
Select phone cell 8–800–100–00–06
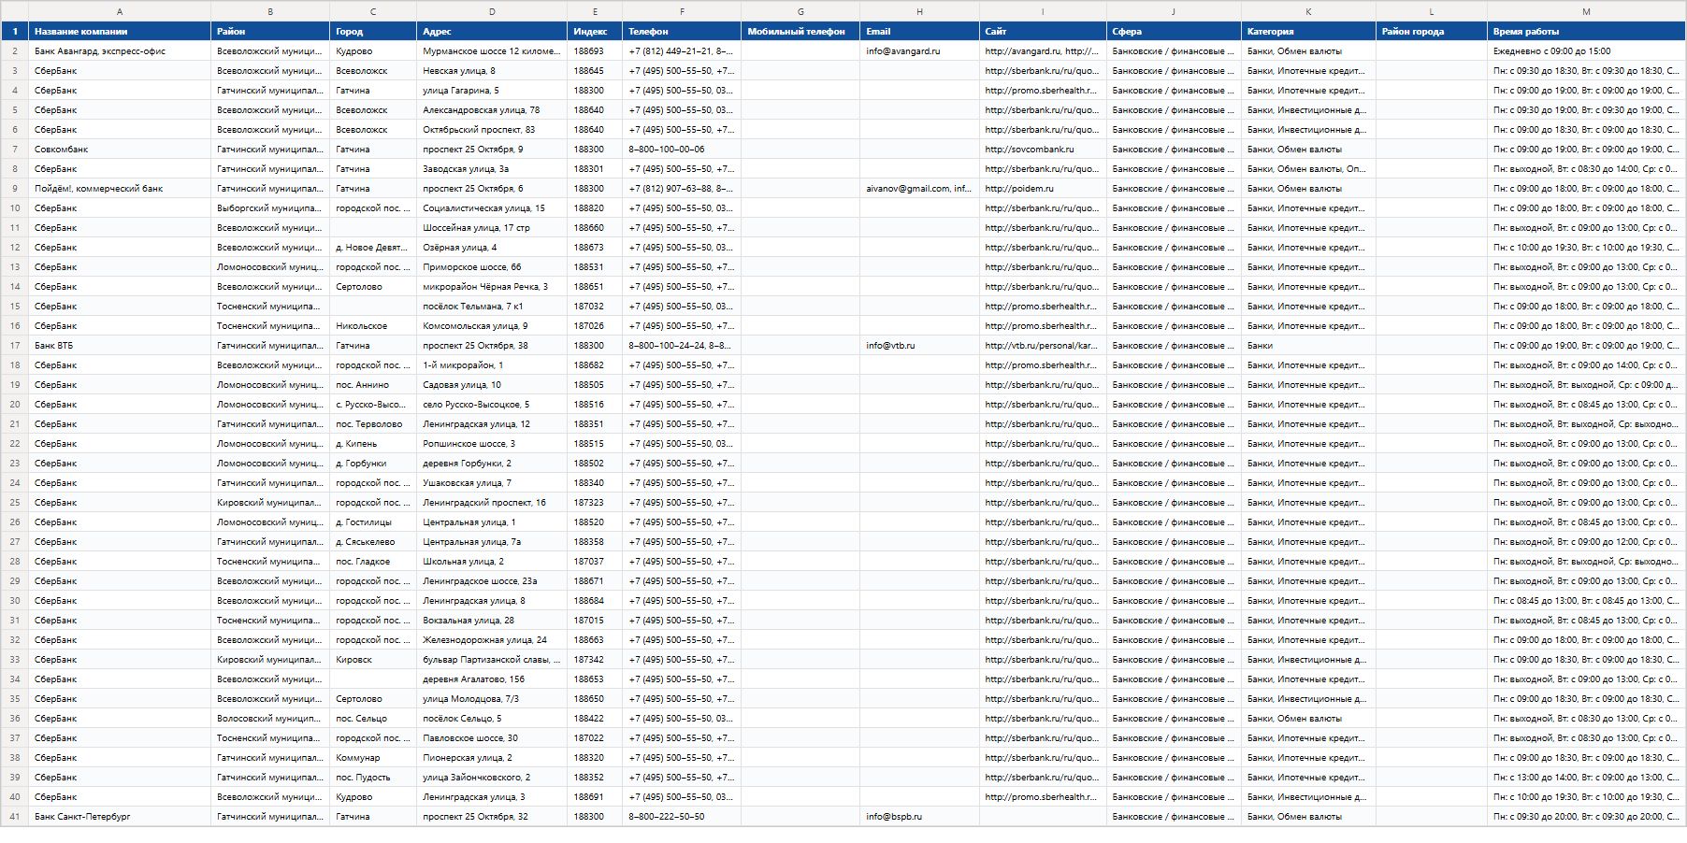pyautogui.click(x=682, y=150)
